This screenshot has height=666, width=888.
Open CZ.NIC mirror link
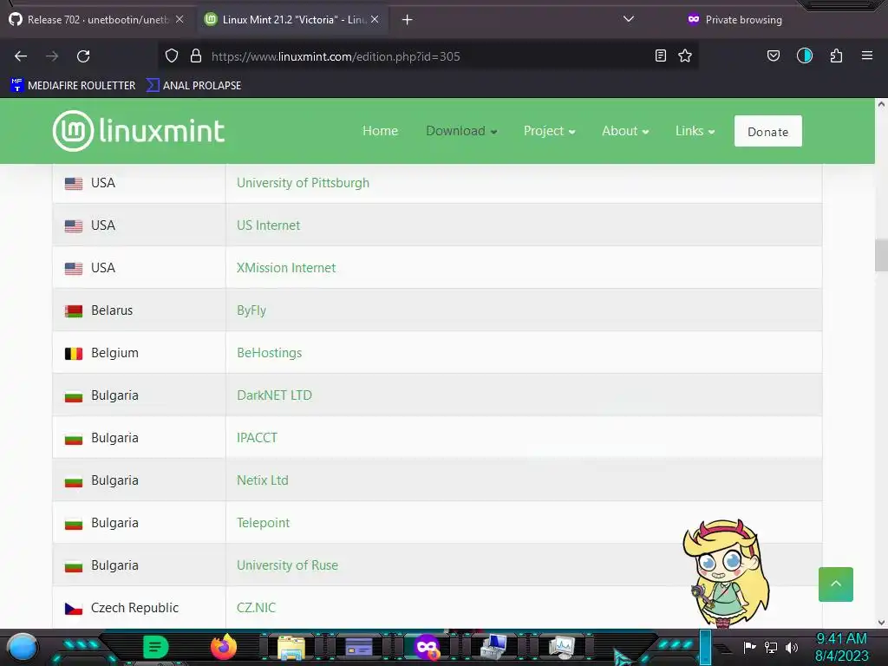coord(256,608)
